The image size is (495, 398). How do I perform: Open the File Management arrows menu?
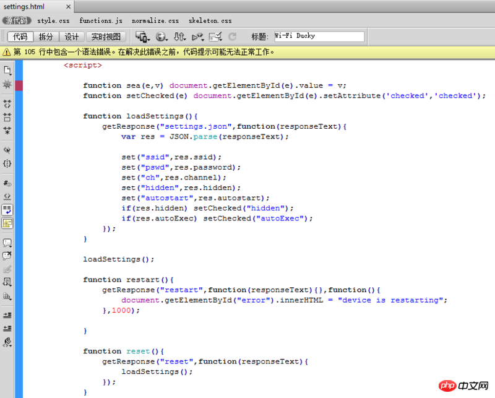(180, 37)
